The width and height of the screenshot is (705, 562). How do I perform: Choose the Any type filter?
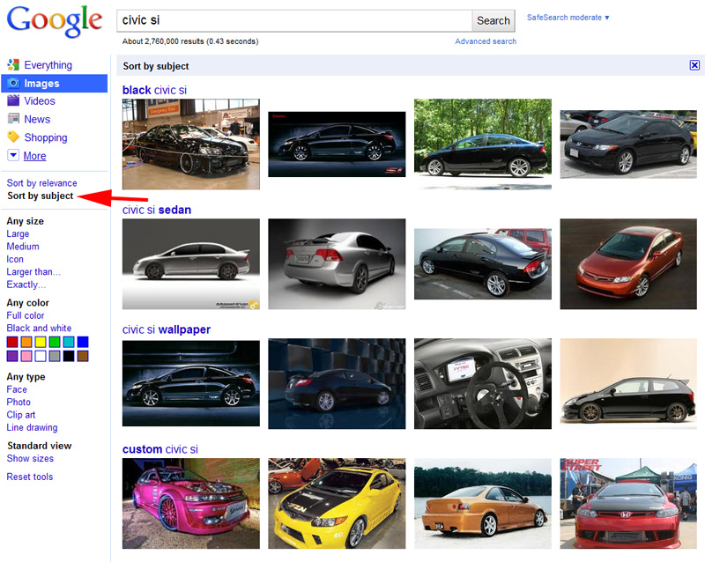(26, 377)
